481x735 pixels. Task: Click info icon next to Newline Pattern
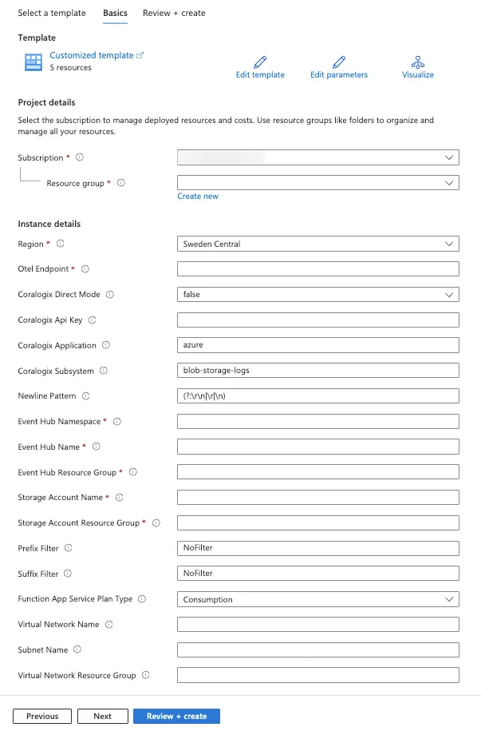click(85, 396)
